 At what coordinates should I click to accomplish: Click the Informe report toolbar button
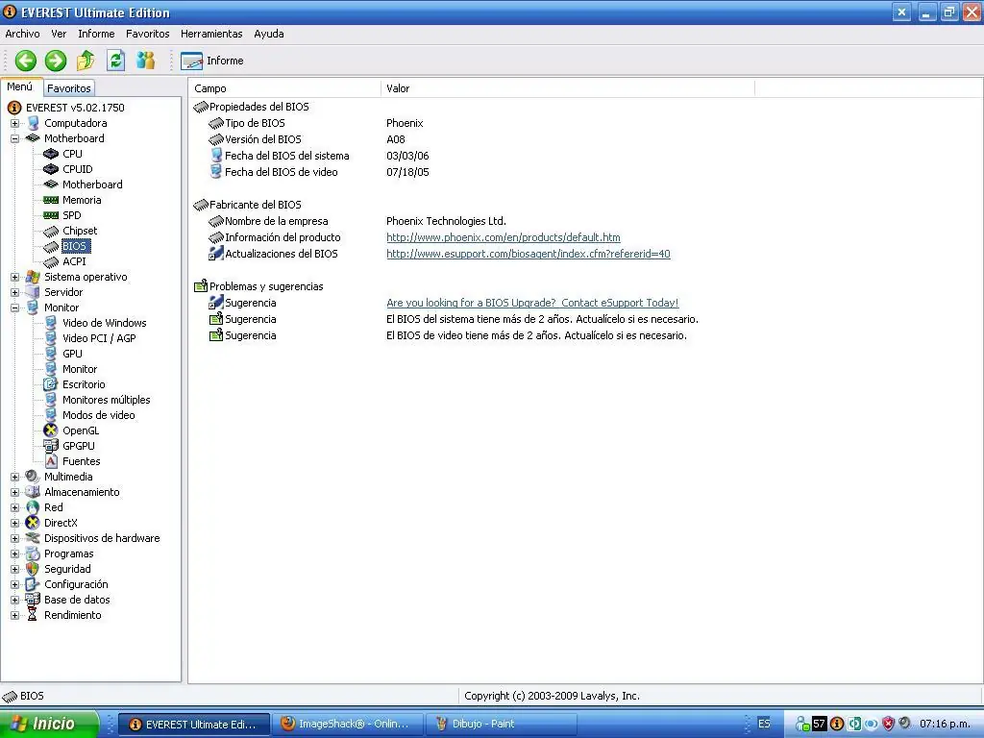pos(212,61)
